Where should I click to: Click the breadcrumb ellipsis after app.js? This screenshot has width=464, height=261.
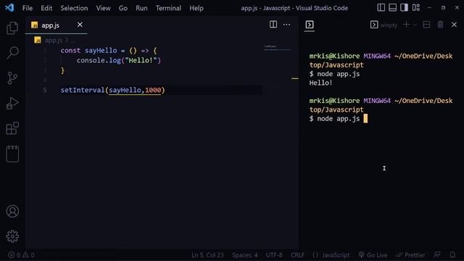click(73, 41)
